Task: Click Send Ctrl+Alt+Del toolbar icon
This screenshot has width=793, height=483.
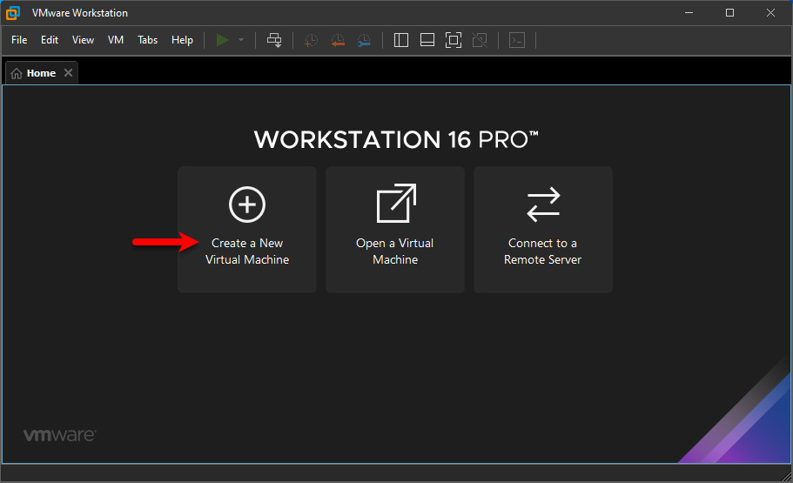Action: click(274, 40)
